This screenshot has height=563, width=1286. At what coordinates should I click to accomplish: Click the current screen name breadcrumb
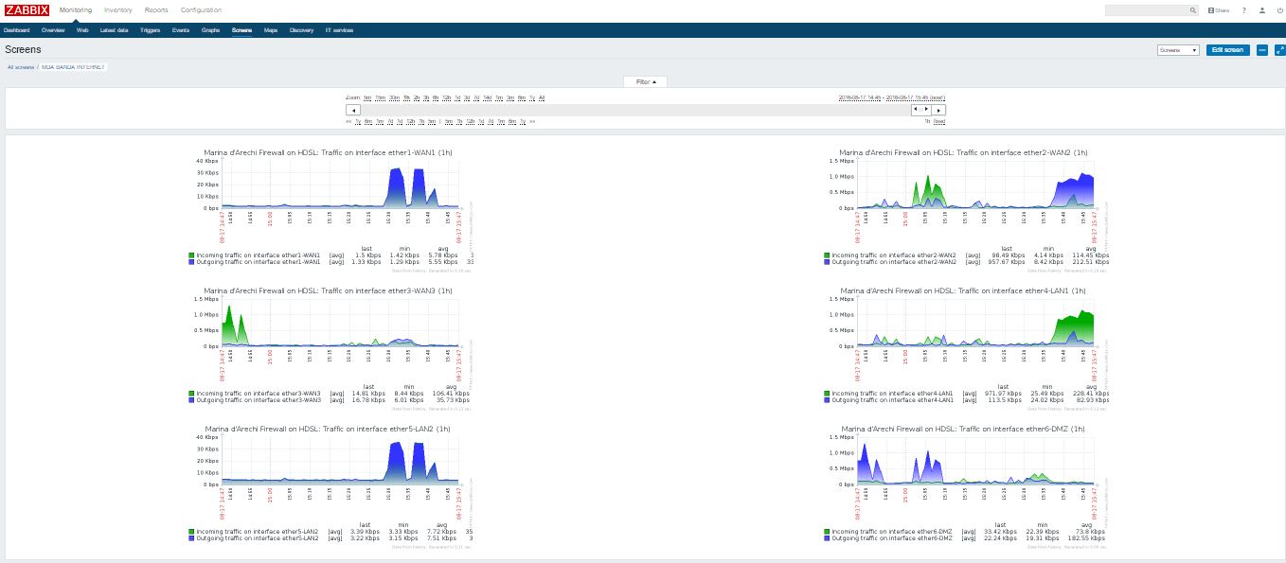(x=74, y=67)
